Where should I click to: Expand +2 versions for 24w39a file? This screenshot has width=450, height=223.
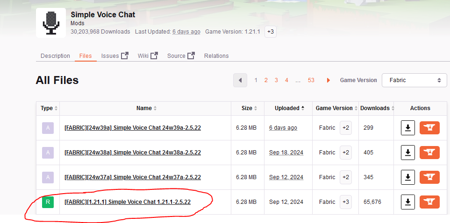(x=345, y=128)
